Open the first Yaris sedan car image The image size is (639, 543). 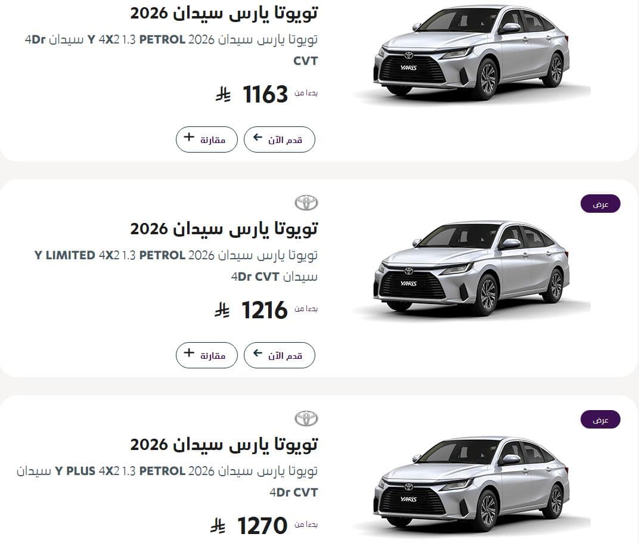click(x=472, y=53)
